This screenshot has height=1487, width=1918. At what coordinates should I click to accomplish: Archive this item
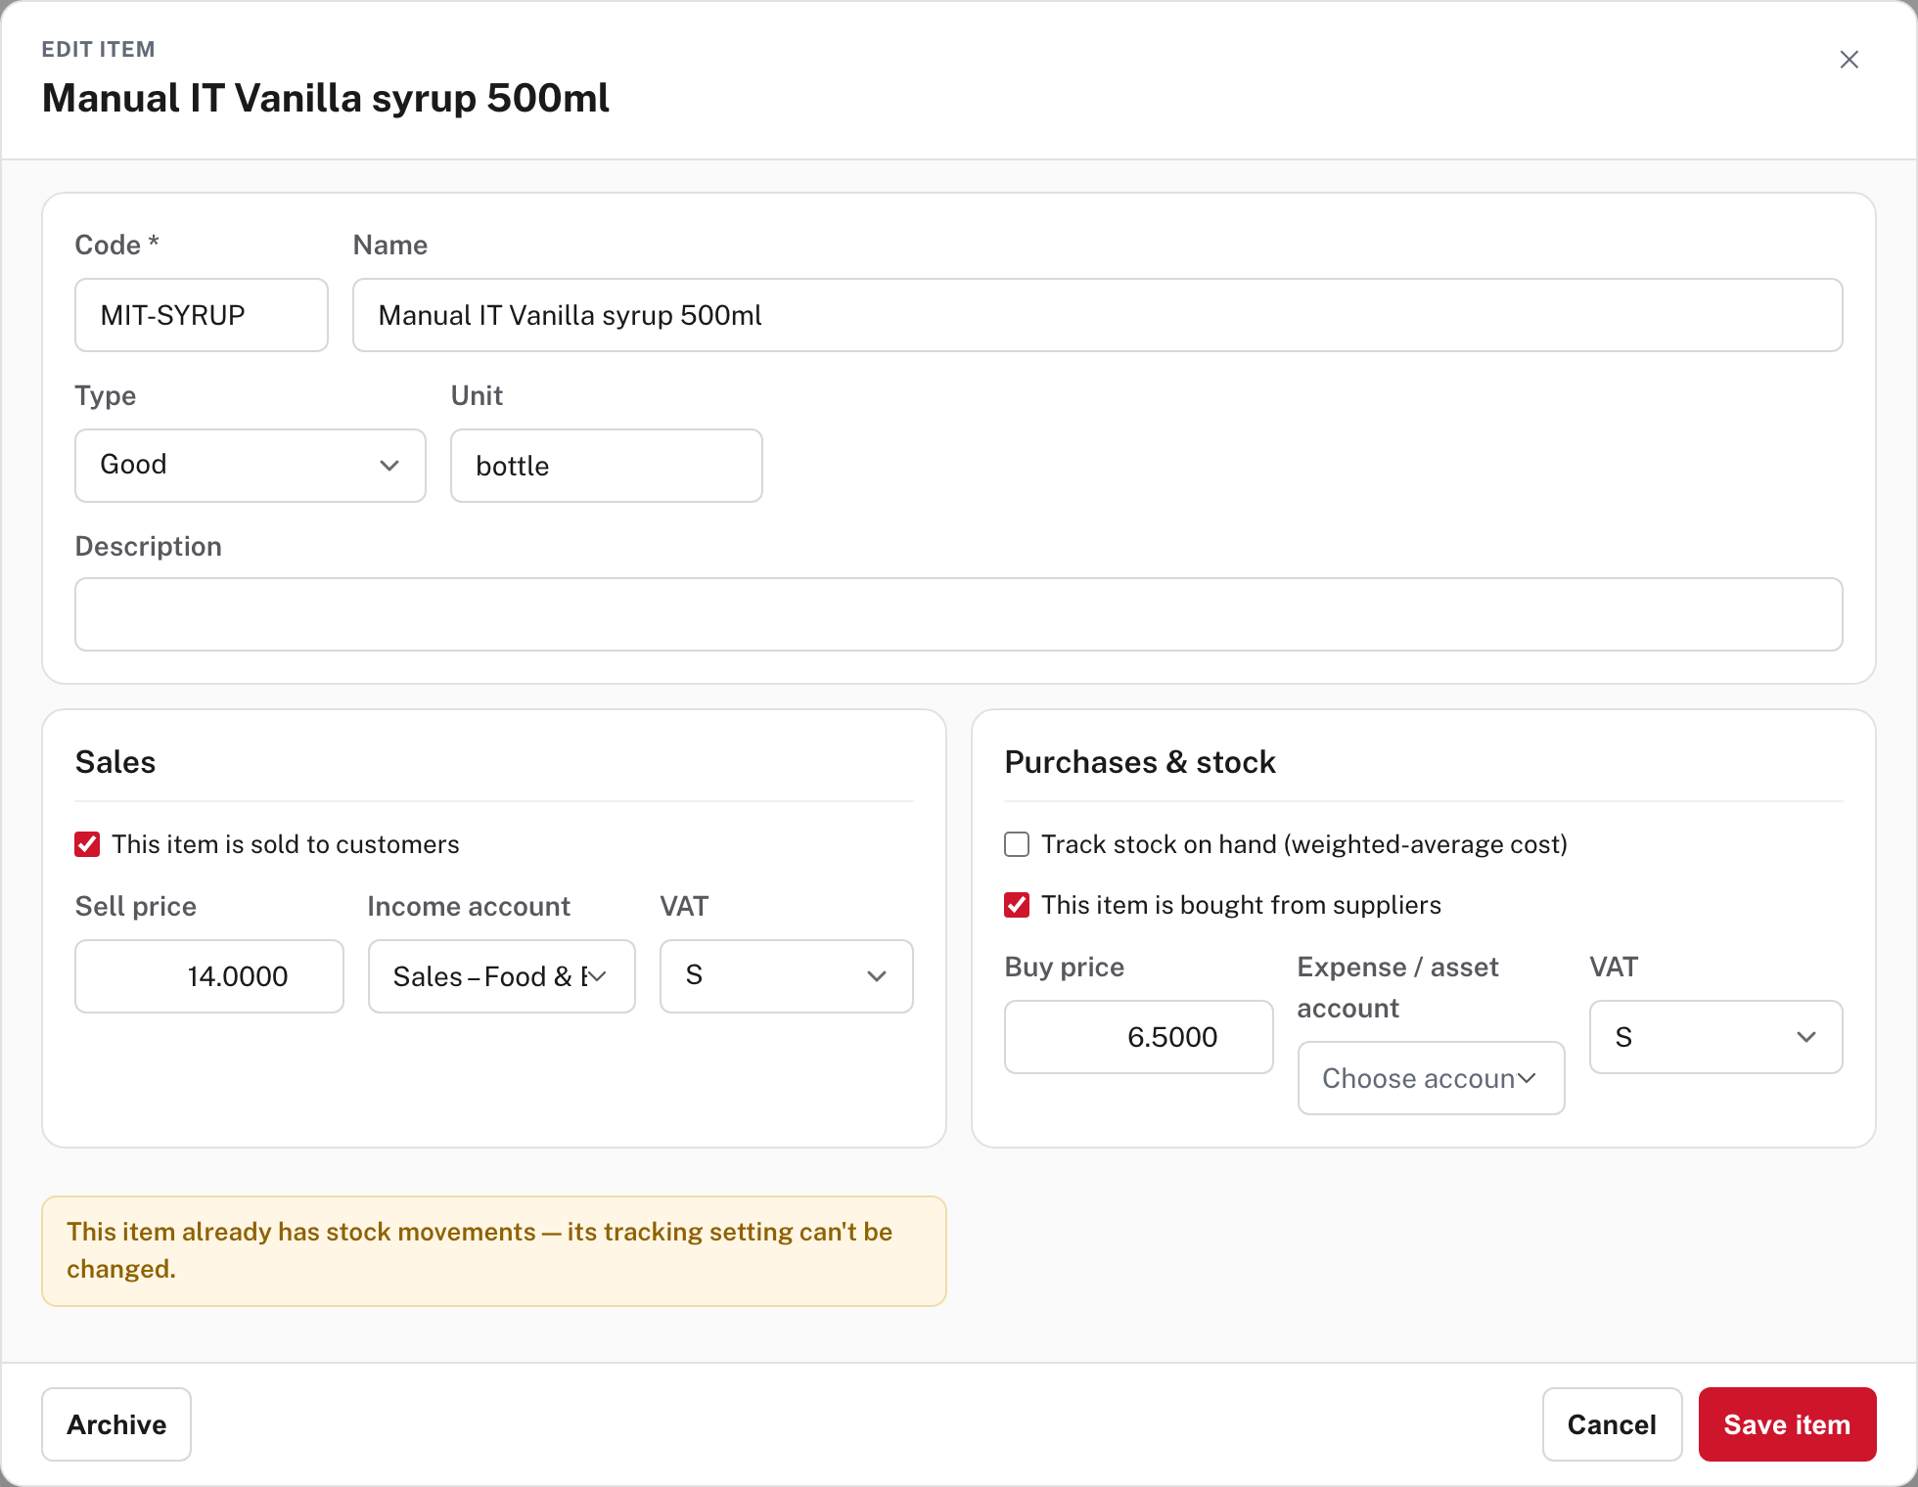tap(116, 1424)
